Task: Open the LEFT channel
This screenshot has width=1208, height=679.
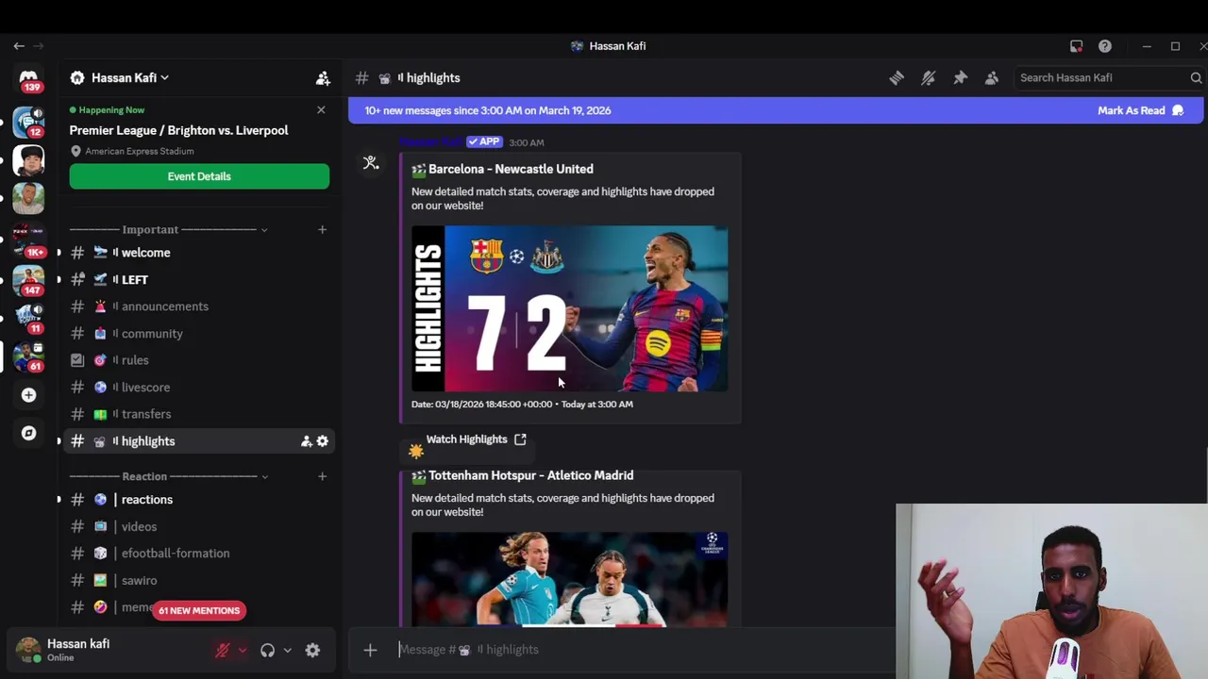Action: [x=198, y=280]
